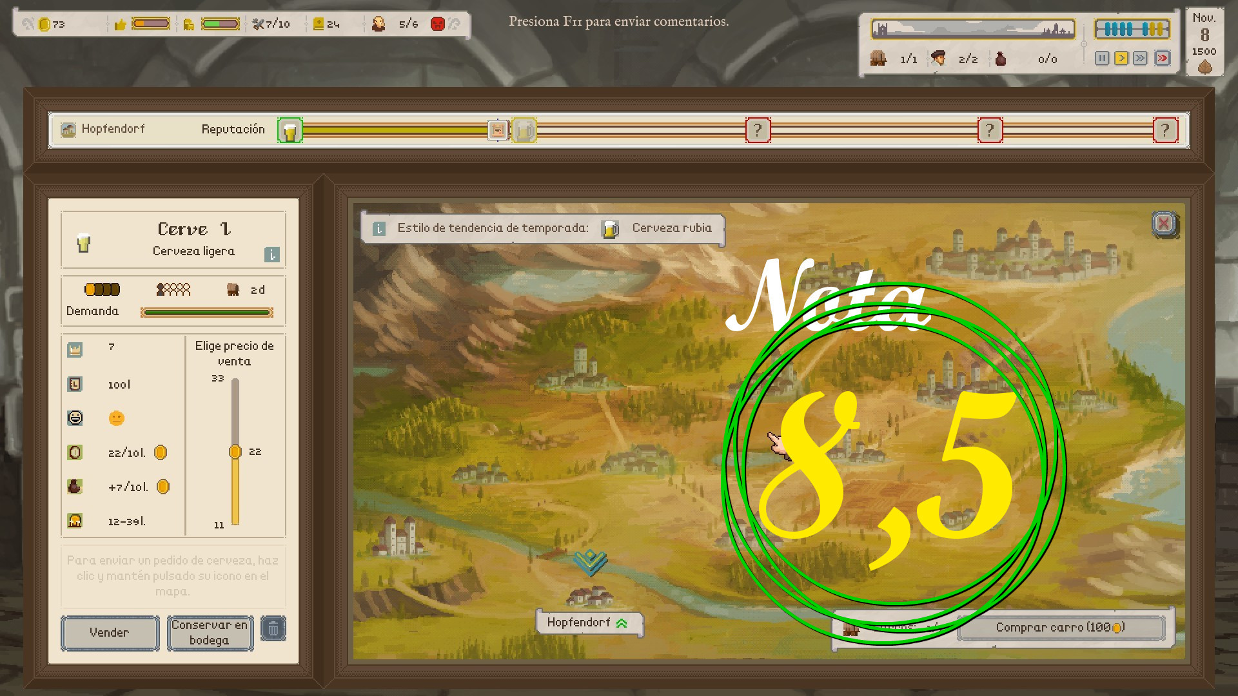Click first locked reputation question mark
The width and height of the screenshot is (1238, 696).
point(758,130)
